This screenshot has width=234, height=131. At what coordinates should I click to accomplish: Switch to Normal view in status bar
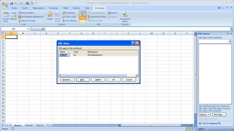click(189, 129)
